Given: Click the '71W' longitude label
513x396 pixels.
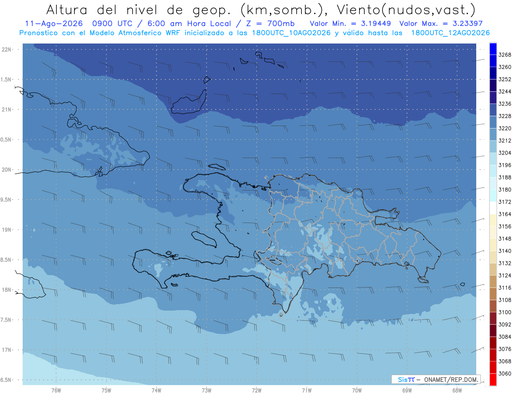Looking at the screenshot, I should pos(307,390).
